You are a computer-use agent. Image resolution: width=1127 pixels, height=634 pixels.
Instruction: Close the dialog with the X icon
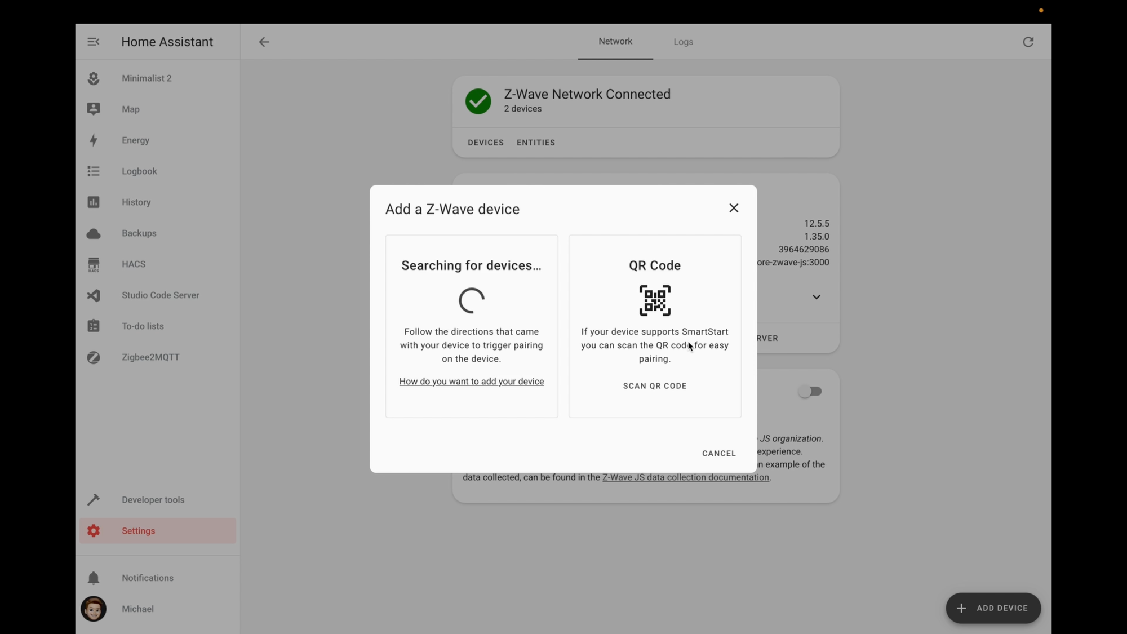(x=733, y=208)
